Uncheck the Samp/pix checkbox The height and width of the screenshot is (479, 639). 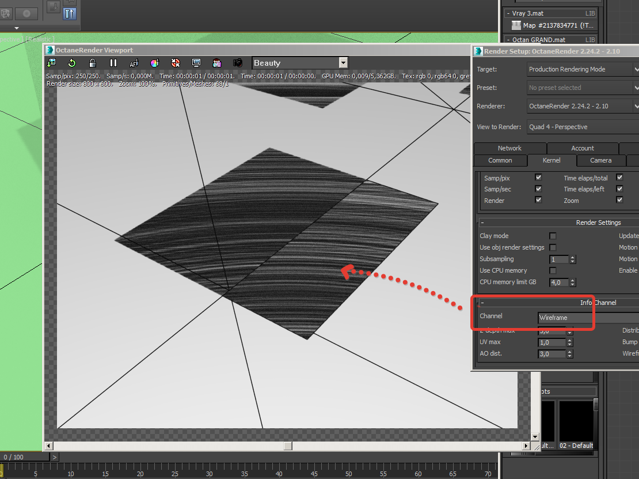pyautogui.click(x=538, y=178)
